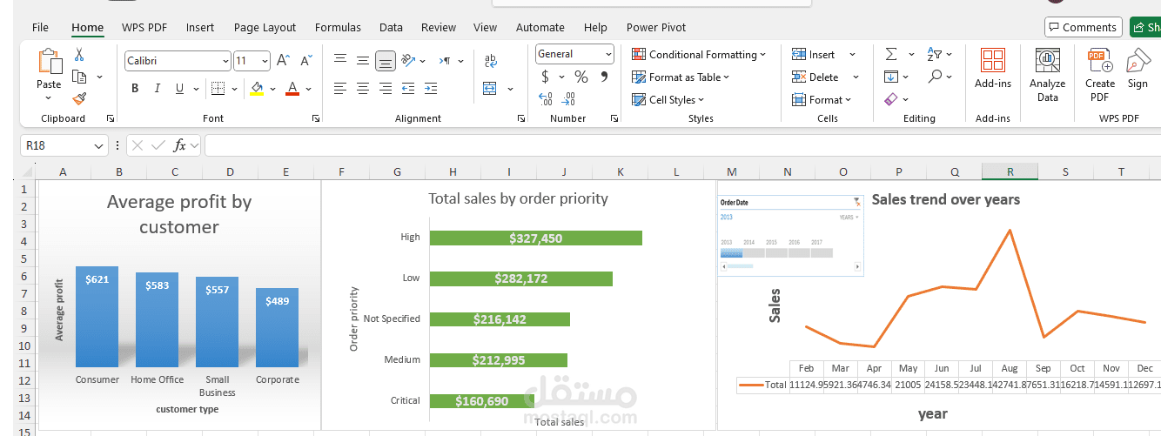Screen dimensions: 1161x436
Task: Switch to the Data tab
Action: click(391, 27)
